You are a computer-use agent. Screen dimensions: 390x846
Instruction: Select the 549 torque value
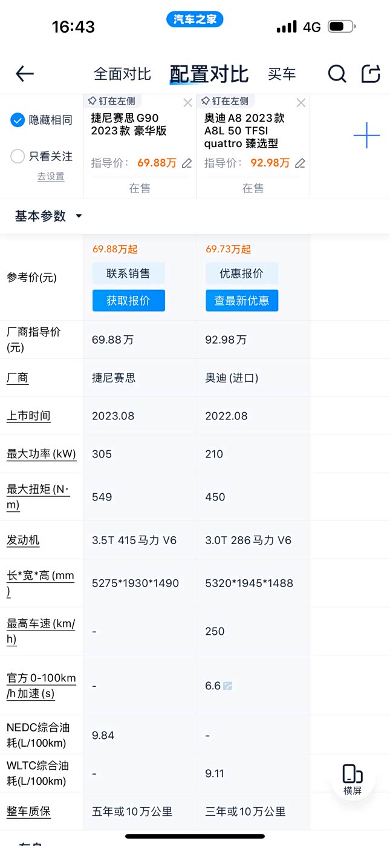pyautogui.click(x=102, y=497)
